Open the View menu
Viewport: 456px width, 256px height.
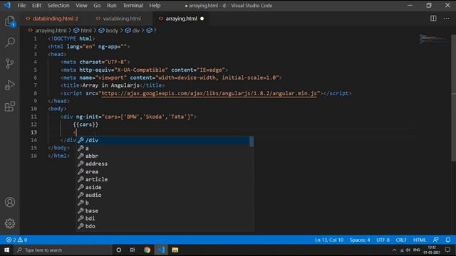(81, 5)
